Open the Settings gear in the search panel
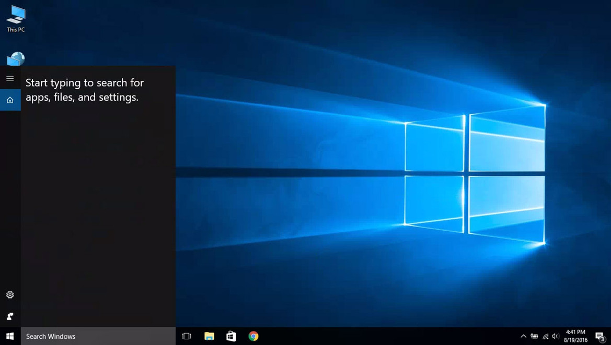This screenshot has width=611, height=345. [9, 295]
